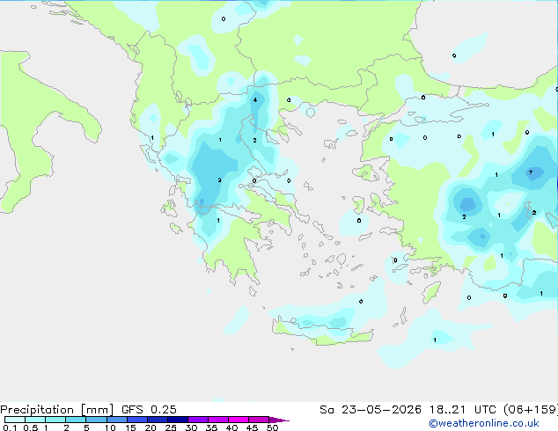Click the "50" legend scale label
558x431 pixels.
pyautogui.click(x=273, y=427)
